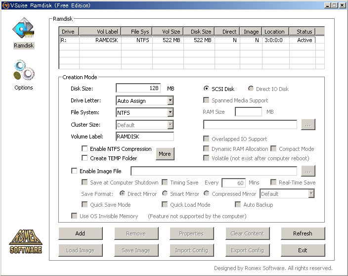Sort by the Vol Size column
Viewport: 348px width, 276px height.
pyautogui.click(x=168, y=31)
